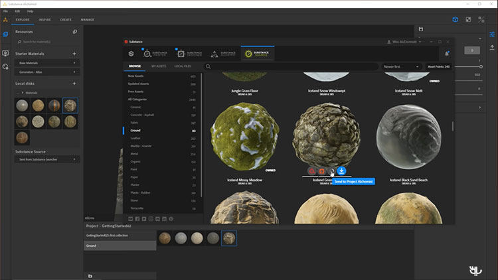The width and height of the screenshot is (498, 280).
Task: Select the Free Assets category
Action: pos(136,92)
